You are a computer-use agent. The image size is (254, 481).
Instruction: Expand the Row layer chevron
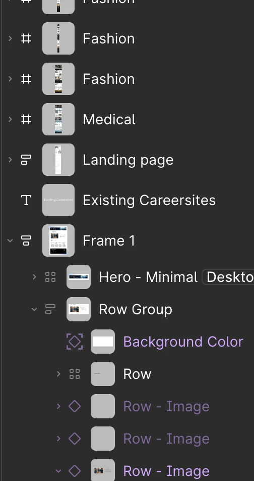58,374
